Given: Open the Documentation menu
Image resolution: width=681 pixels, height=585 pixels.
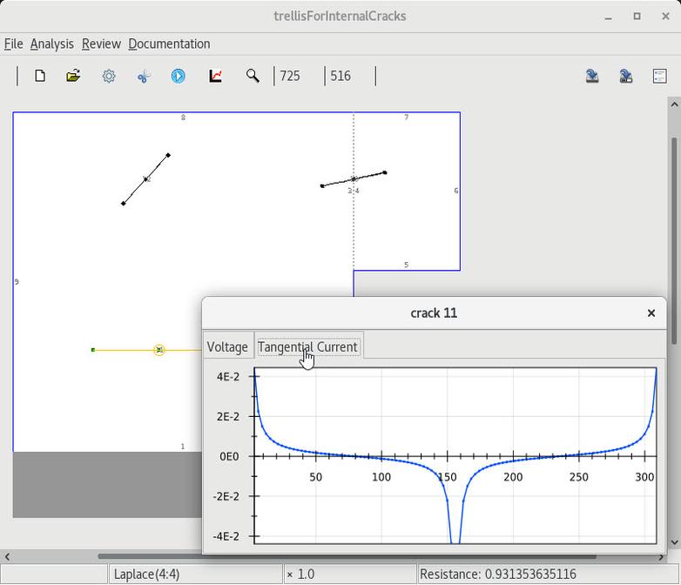Looking at the screenshot, I should (169, 44).
